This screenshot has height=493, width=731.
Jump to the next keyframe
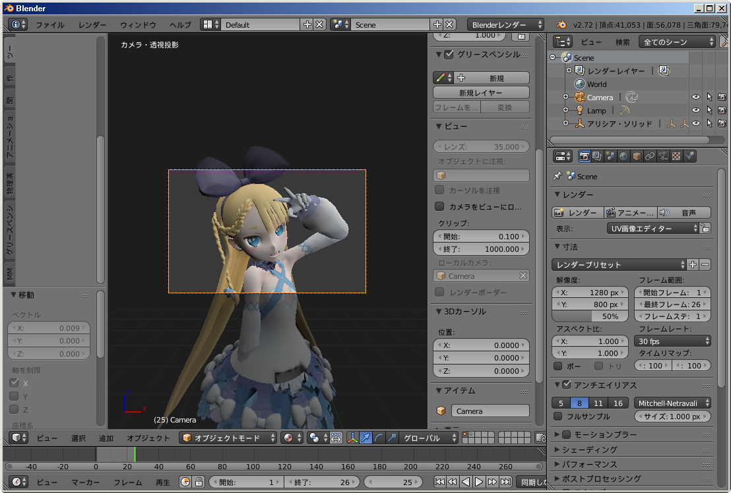click(x=492, y=482)
